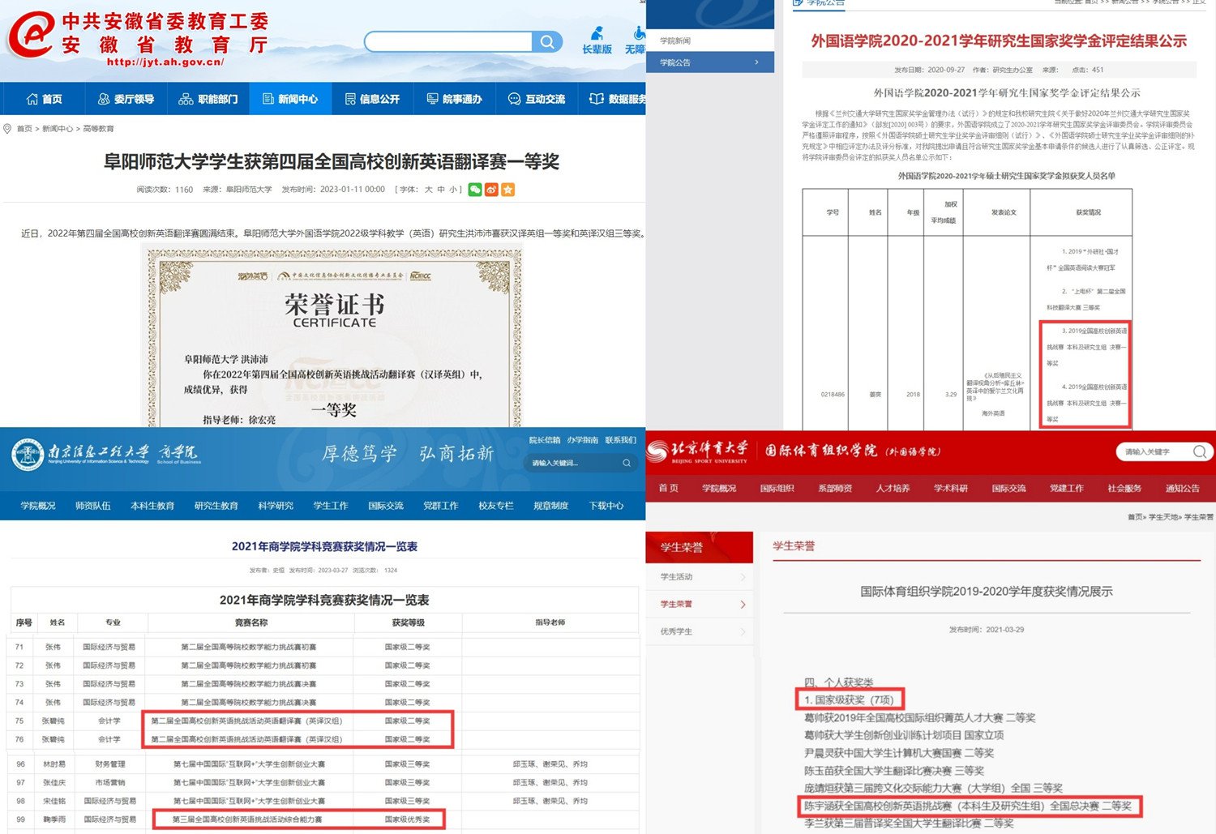Share article via orange Weibo icon
This screenshot has width=1216, height=834.
[x=491, y=190]
